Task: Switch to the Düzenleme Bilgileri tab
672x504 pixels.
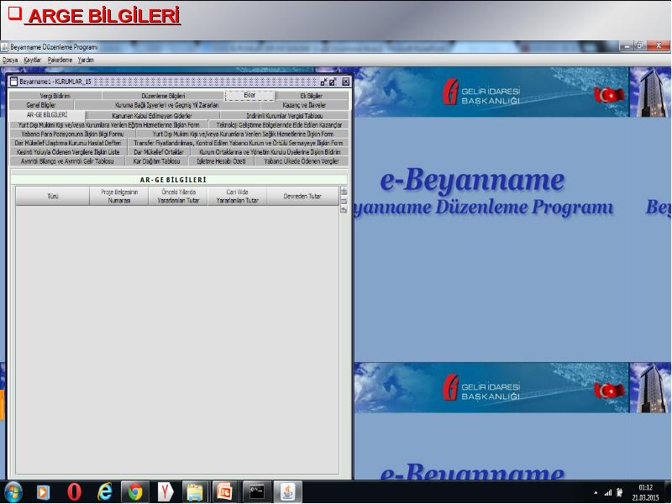Action: point(163,96)
